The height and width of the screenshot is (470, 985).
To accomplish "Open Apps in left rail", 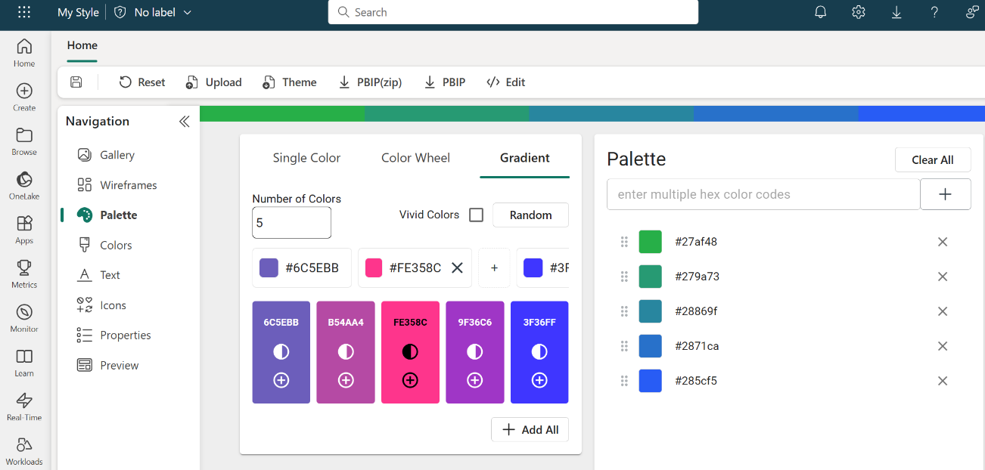I will click(24, 230).
